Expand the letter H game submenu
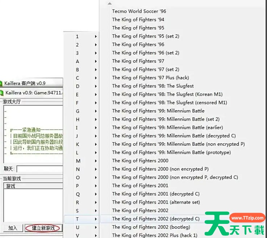 (82, 120)
